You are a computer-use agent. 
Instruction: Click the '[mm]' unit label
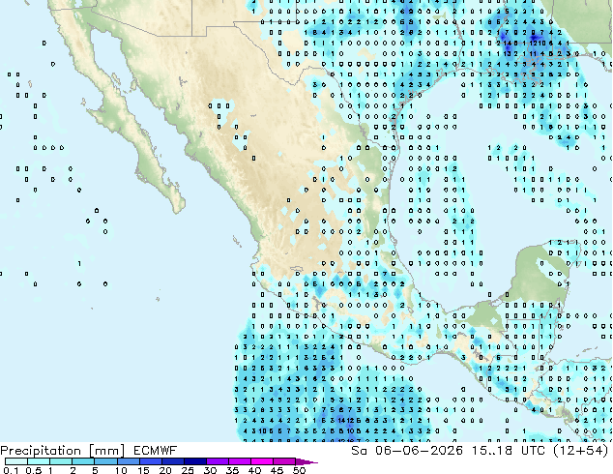point(107,451)
